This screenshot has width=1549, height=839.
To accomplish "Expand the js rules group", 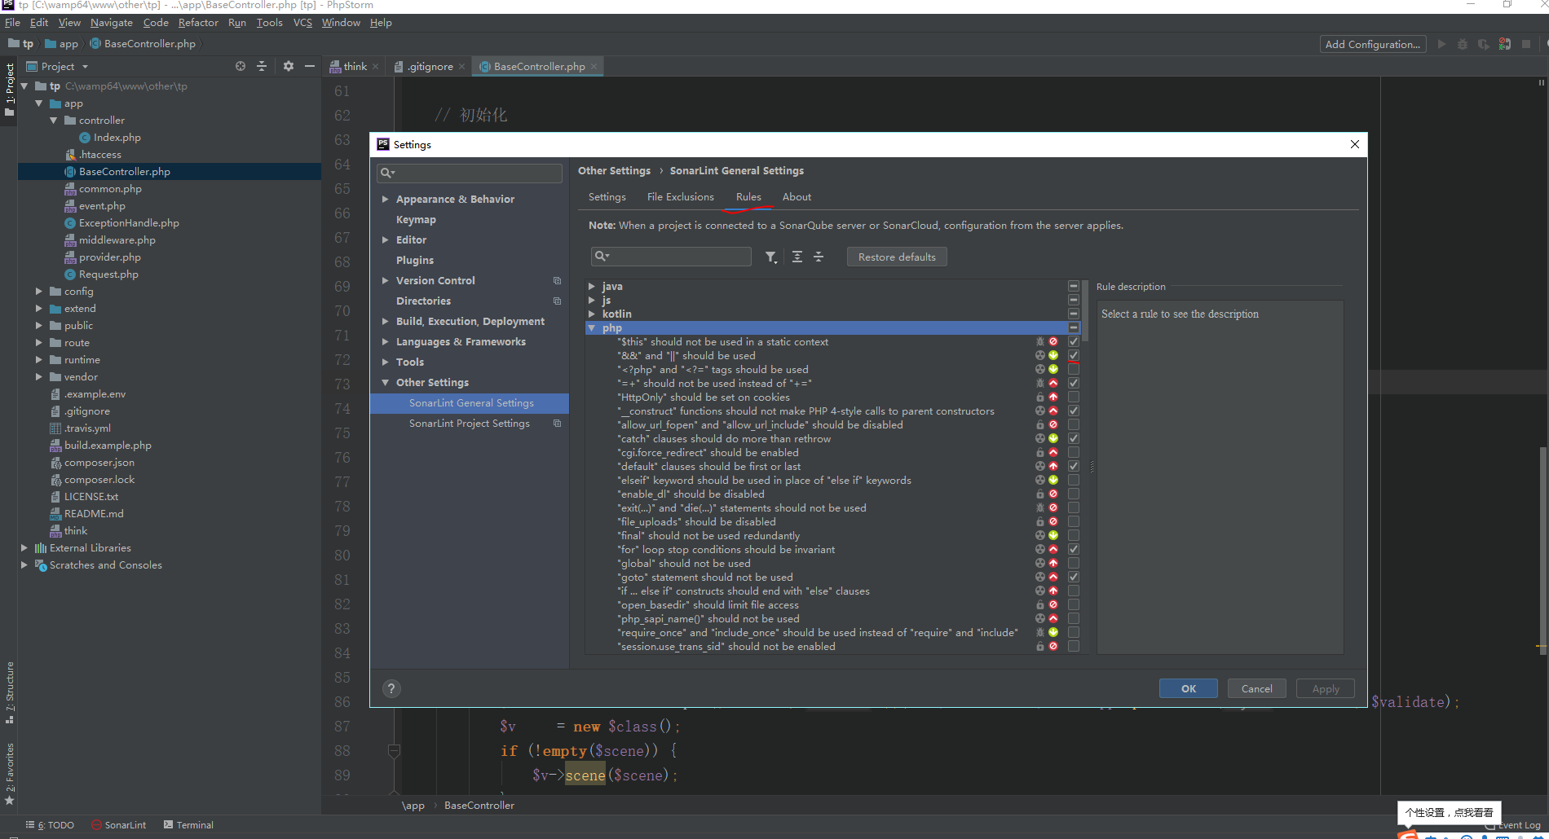I will point(592,301).
